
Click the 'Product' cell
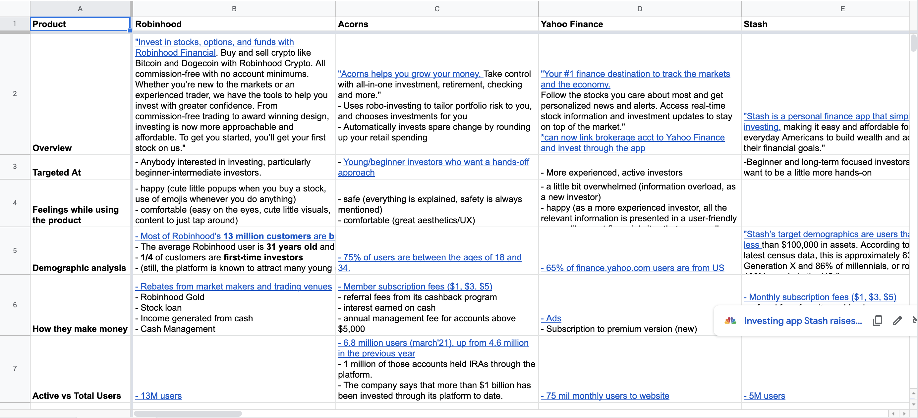point(80,24)
